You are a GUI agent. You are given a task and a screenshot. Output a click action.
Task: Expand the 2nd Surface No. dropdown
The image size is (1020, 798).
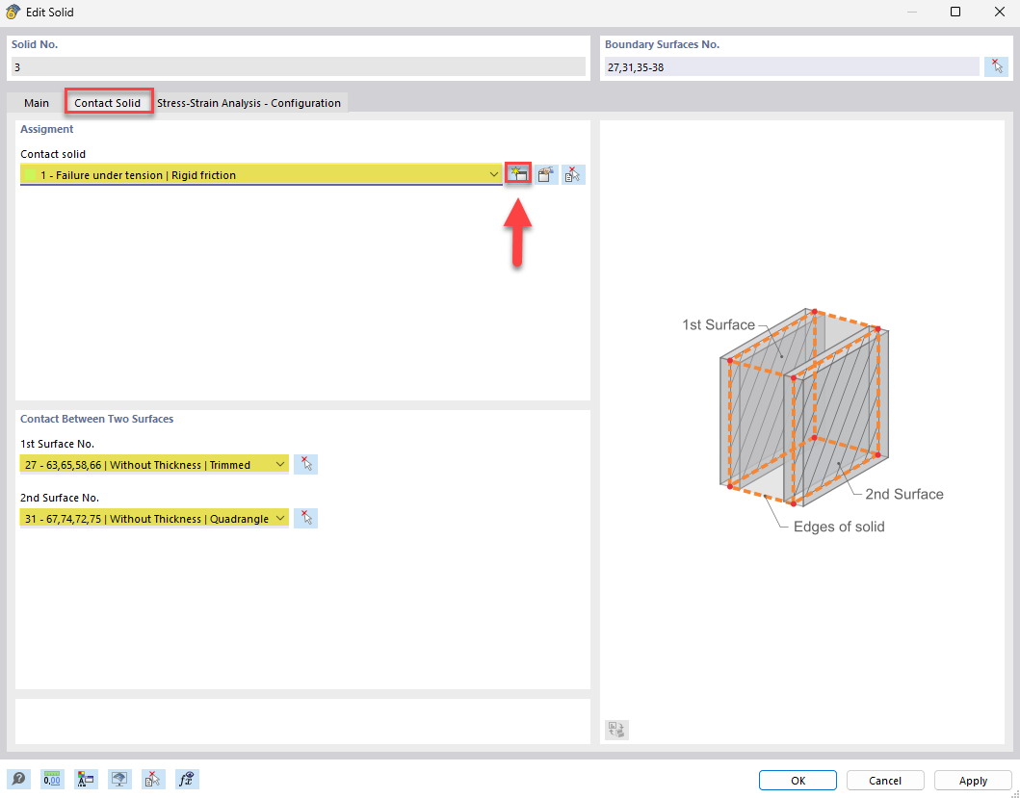(x=280, y=518)
